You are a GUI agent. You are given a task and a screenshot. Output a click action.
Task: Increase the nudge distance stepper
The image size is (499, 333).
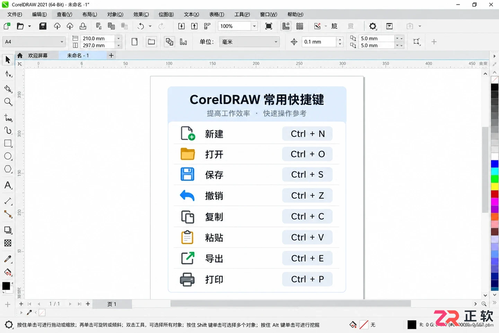[340, 39]
